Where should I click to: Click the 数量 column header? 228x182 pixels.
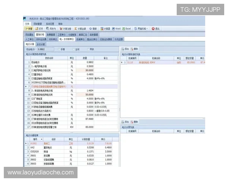click(x=85, y=58)
